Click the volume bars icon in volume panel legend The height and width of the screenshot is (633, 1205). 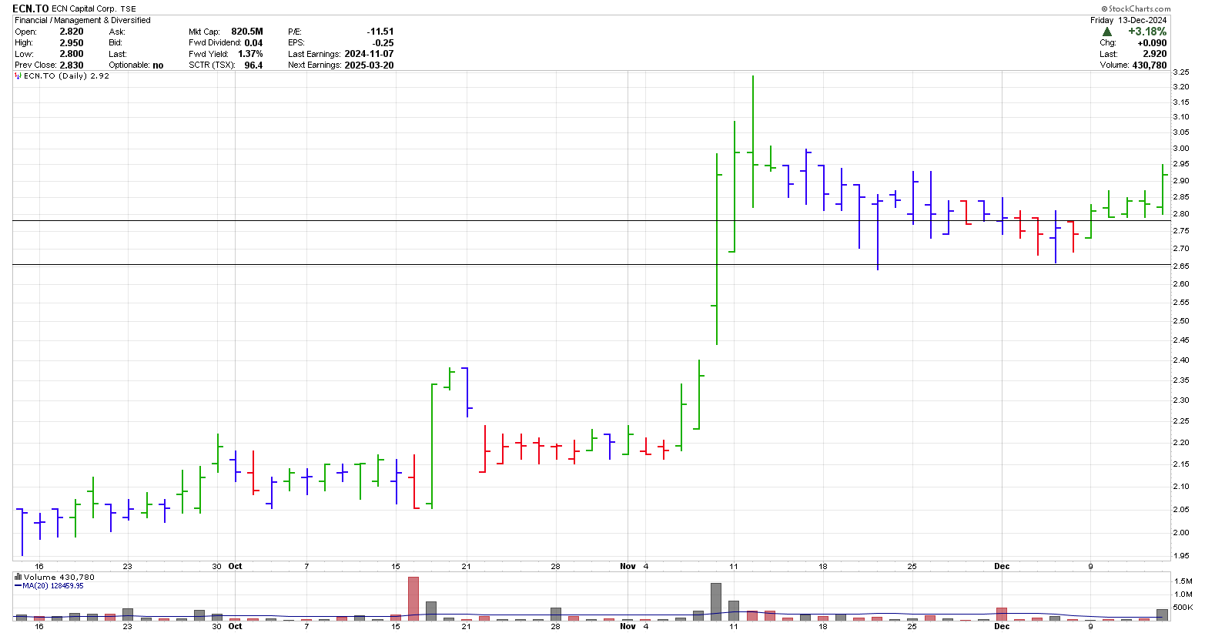point(18,577)
